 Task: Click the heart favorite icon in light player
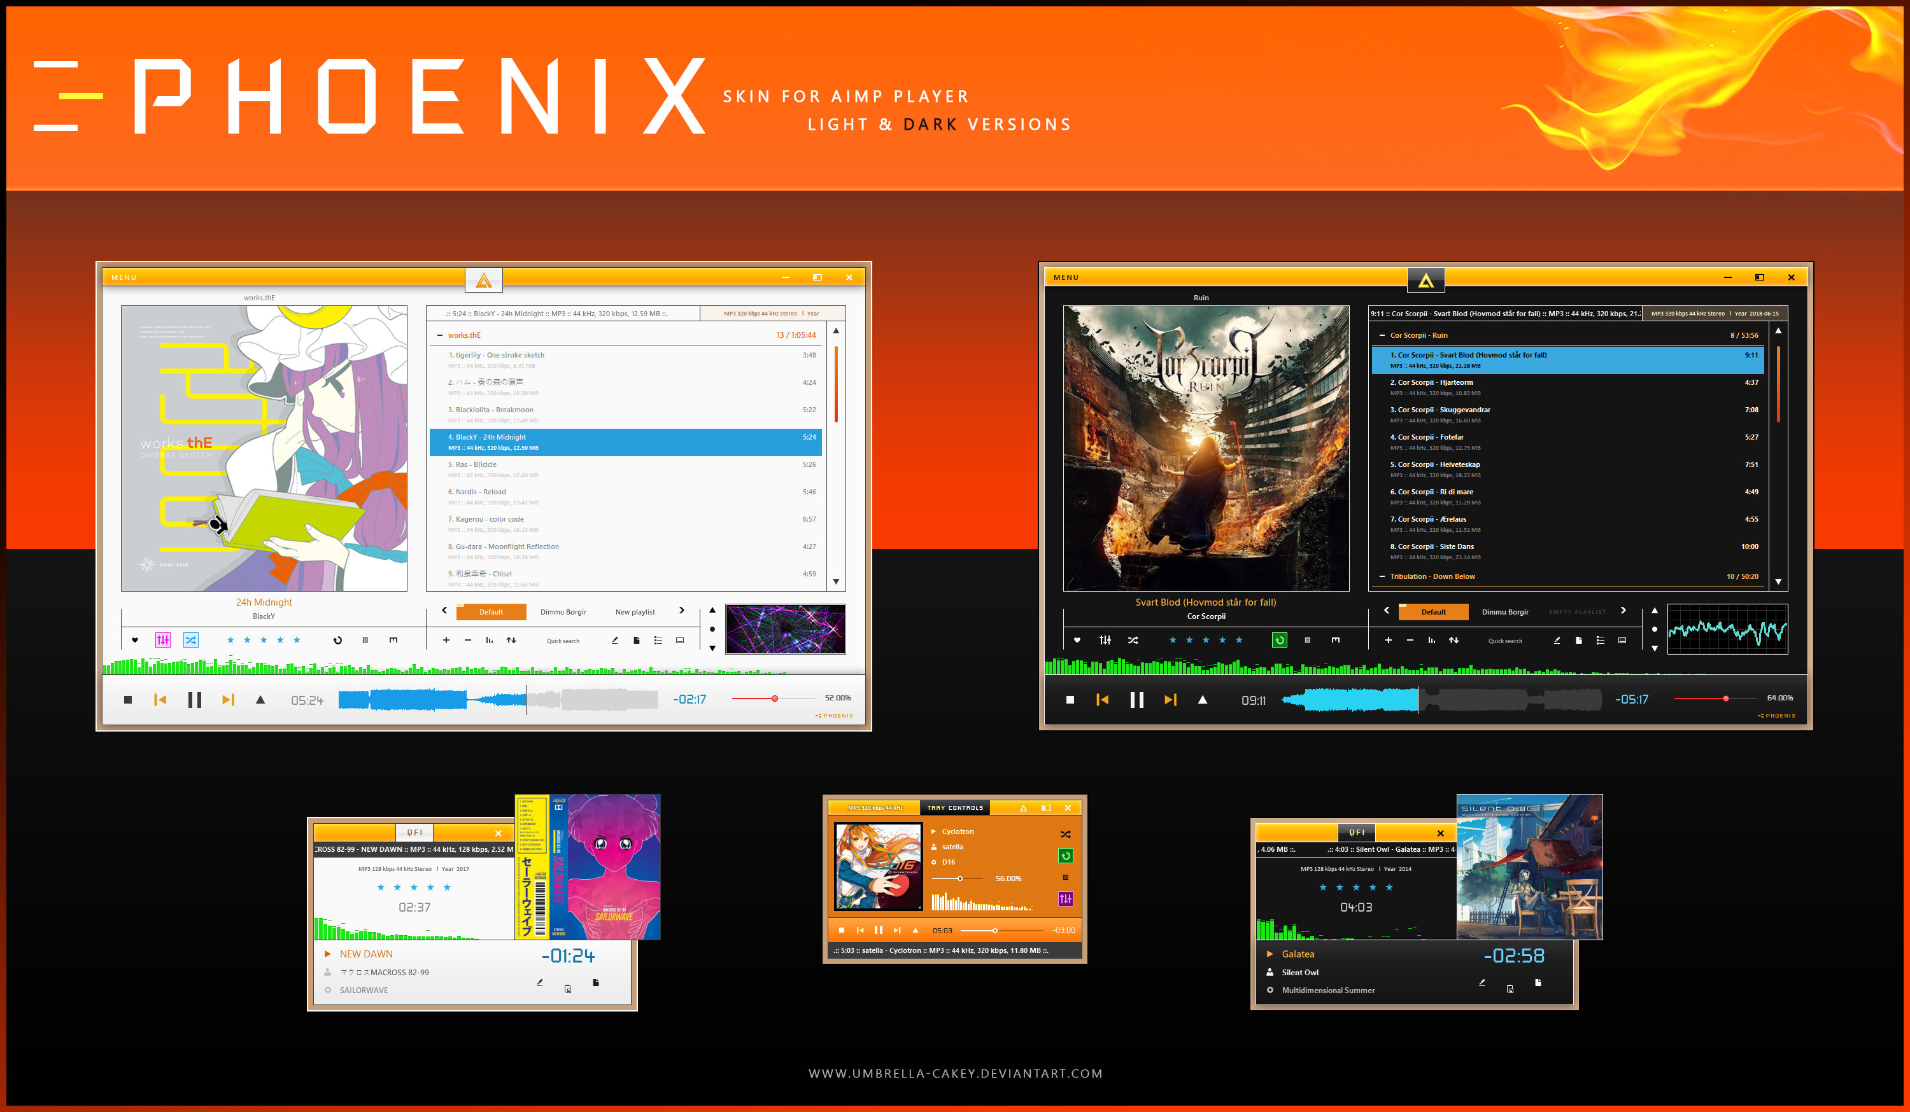coord(135,641)
